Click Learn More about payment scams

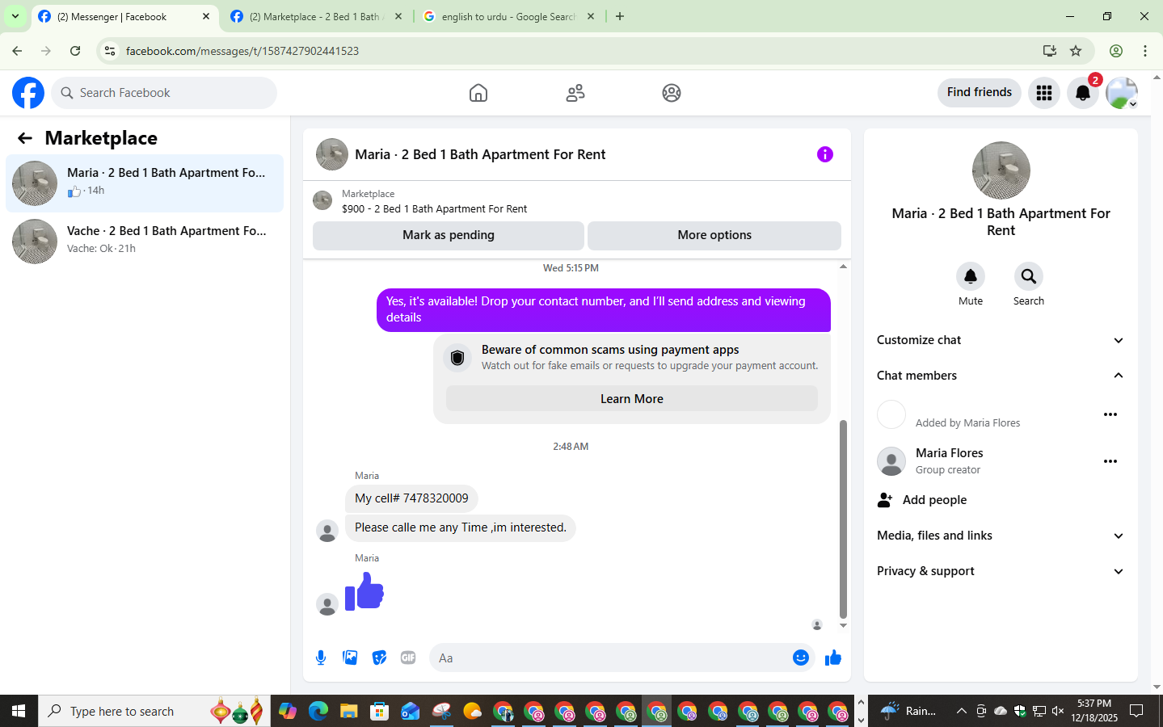[x=632, y=399]
